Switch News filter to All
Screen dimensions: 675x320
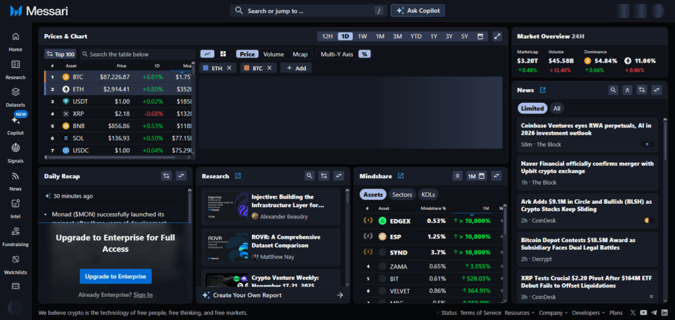tap(557, 108)
